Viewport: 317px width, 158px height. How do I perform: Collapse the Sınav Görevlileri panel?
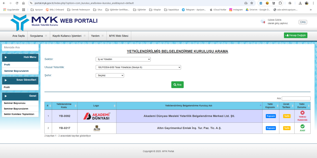pyautogui.click(x=20, y=80)
